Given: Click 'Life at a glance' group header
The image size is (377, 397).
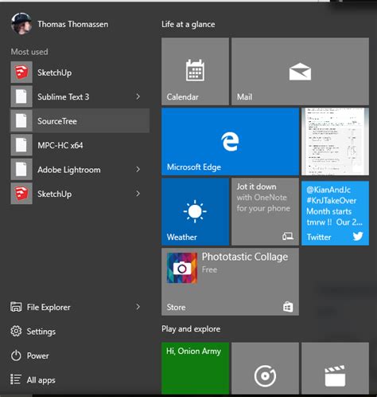Looking at the screenshot, I should pos(188,24).
